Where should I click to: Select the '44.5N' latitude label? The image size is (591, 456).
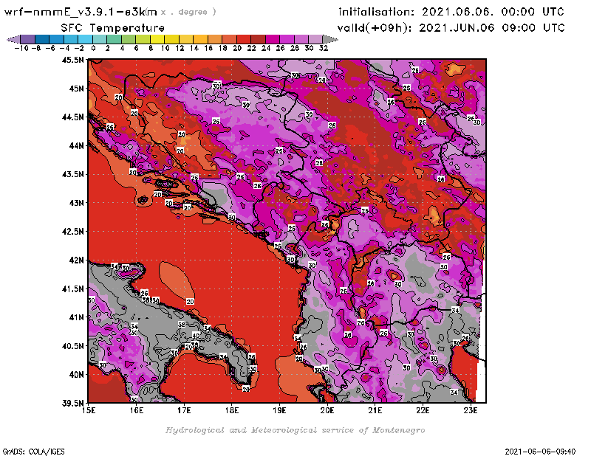coord(72,117)
